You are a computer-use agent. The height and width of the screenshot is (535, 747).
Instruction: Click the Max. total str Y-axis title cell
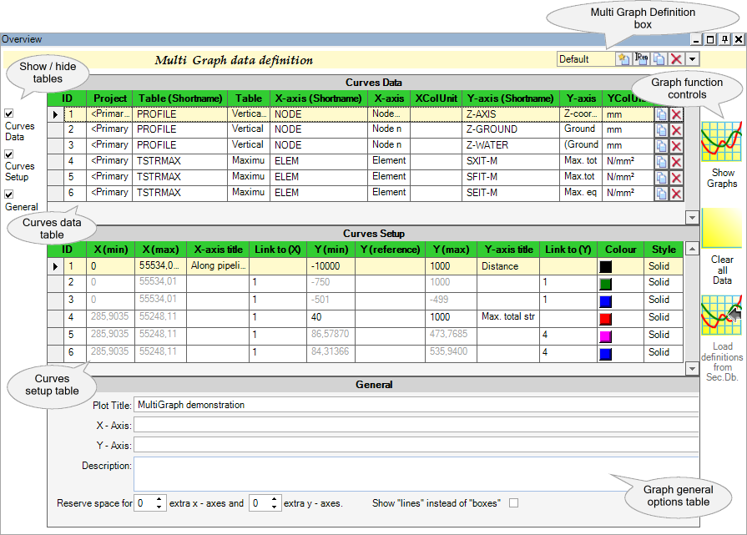[507, 317]
